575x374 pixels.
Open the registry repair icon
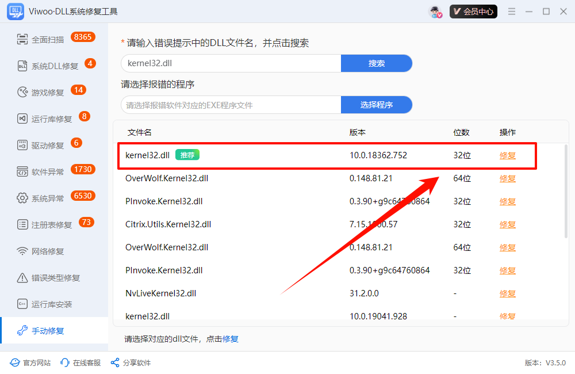tap(22, 225)
